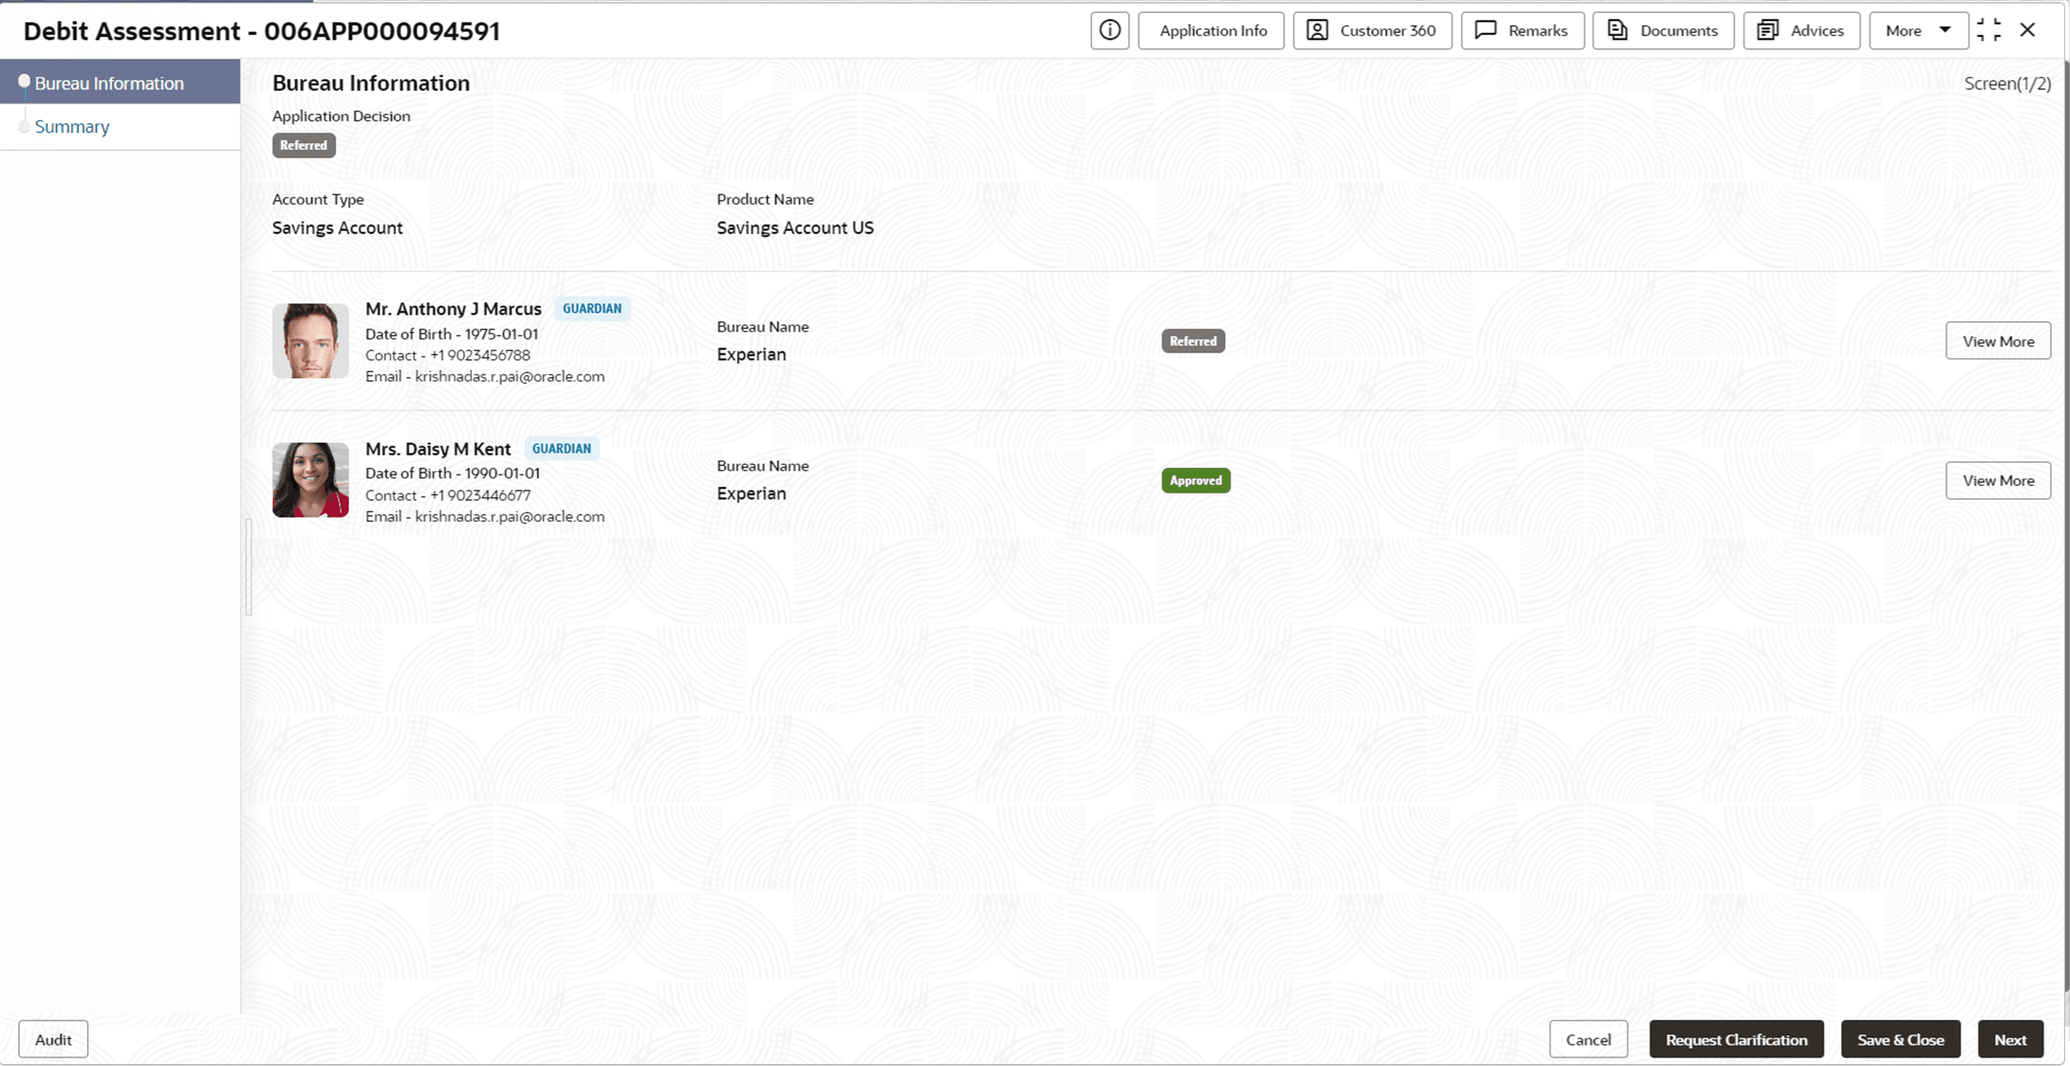2070x1066 pixels.
Task: Open Documents via page icon
Action: click(1617, 30)
